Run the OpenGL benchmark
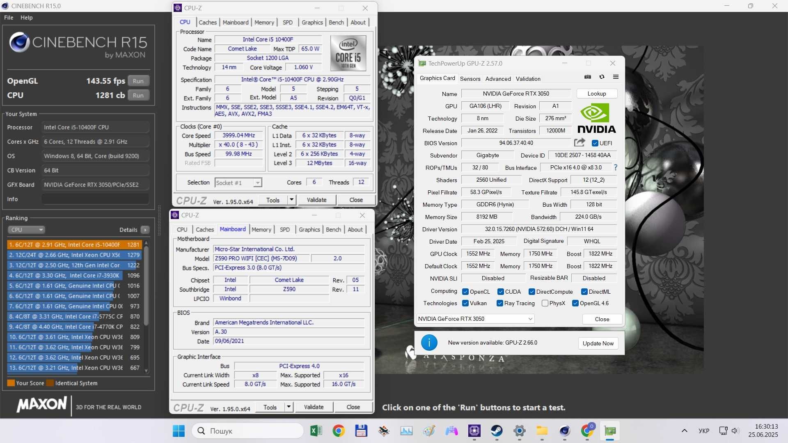The height and width of the screenshot is (443, 788). [x=138, y=81]
